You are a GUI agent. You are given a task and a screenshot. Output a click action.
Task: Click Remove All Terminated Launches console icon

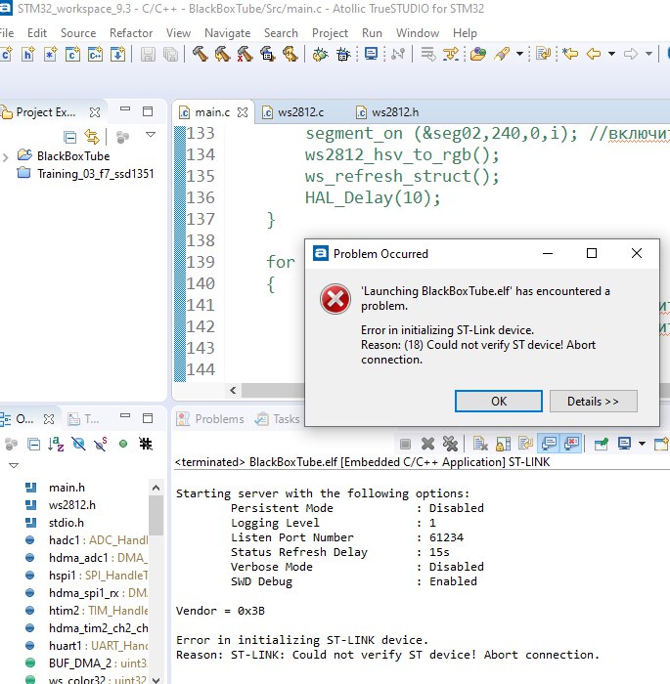450,444
